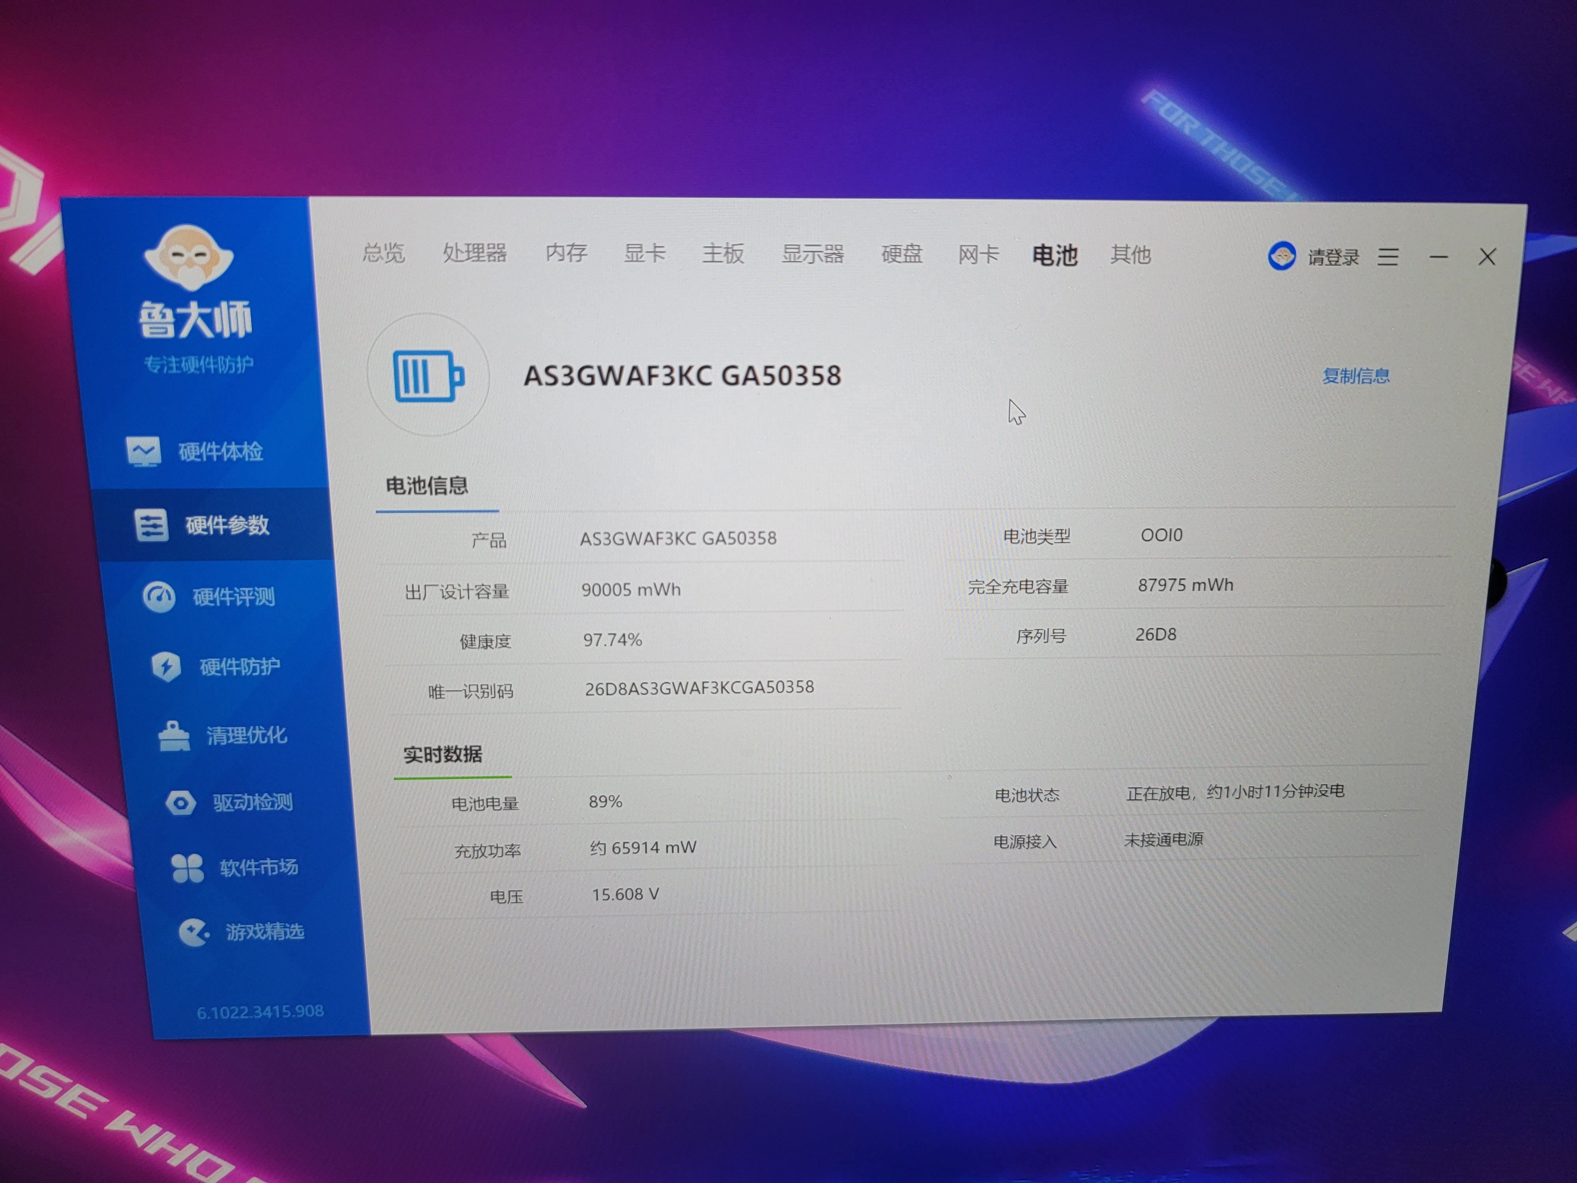Click the 专注硬件防护 slogan text
The height and width of the screenshot is (1183, 1577).
199,365
